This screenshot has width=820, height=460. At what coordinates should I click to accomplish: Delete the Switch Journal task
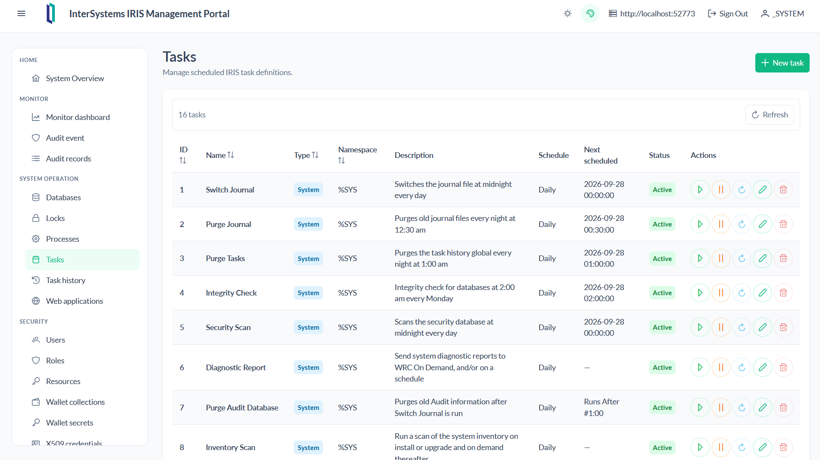(x=783, y=189)
